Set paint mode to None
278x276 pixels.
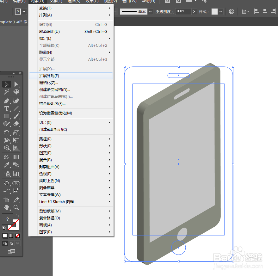(x=17, y=236)
